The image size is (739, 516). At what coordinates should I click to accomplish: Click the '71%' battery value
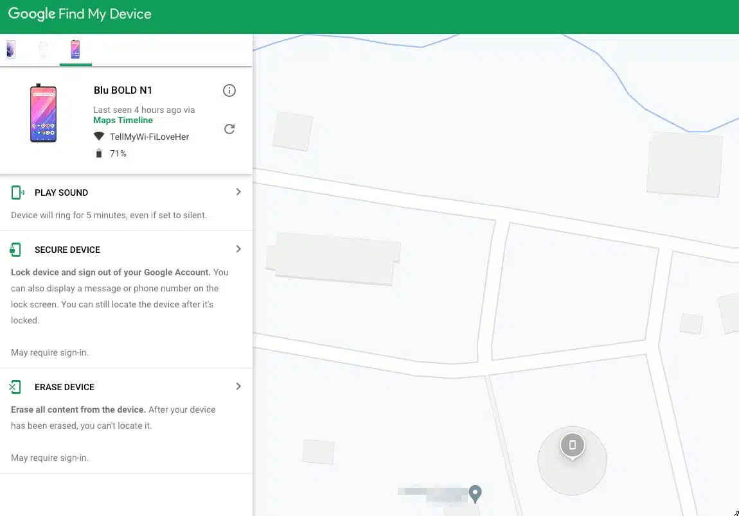(x=118, y=153)
